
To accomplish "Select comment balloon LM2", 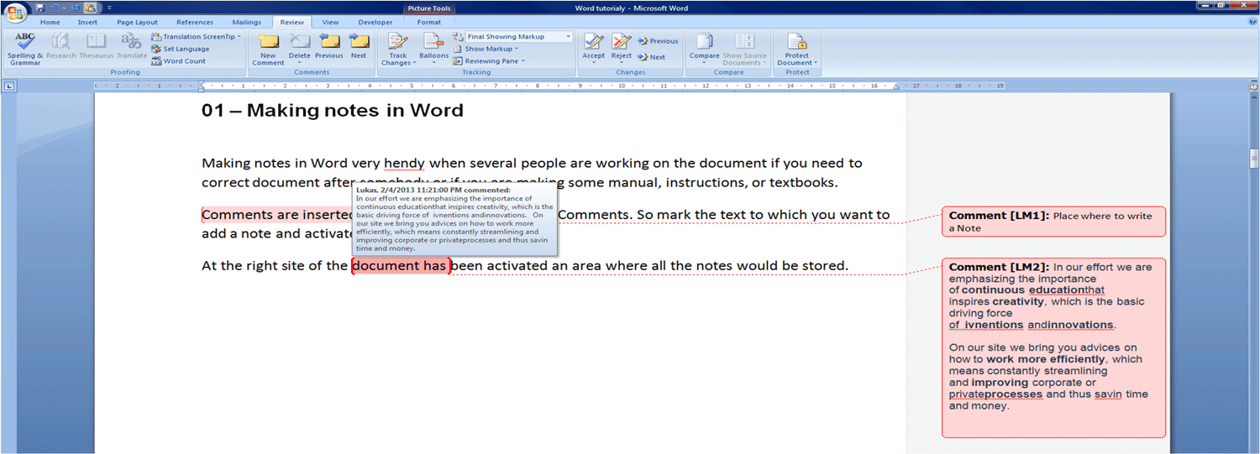I will pyautogui.click(x=1053, y=347).
